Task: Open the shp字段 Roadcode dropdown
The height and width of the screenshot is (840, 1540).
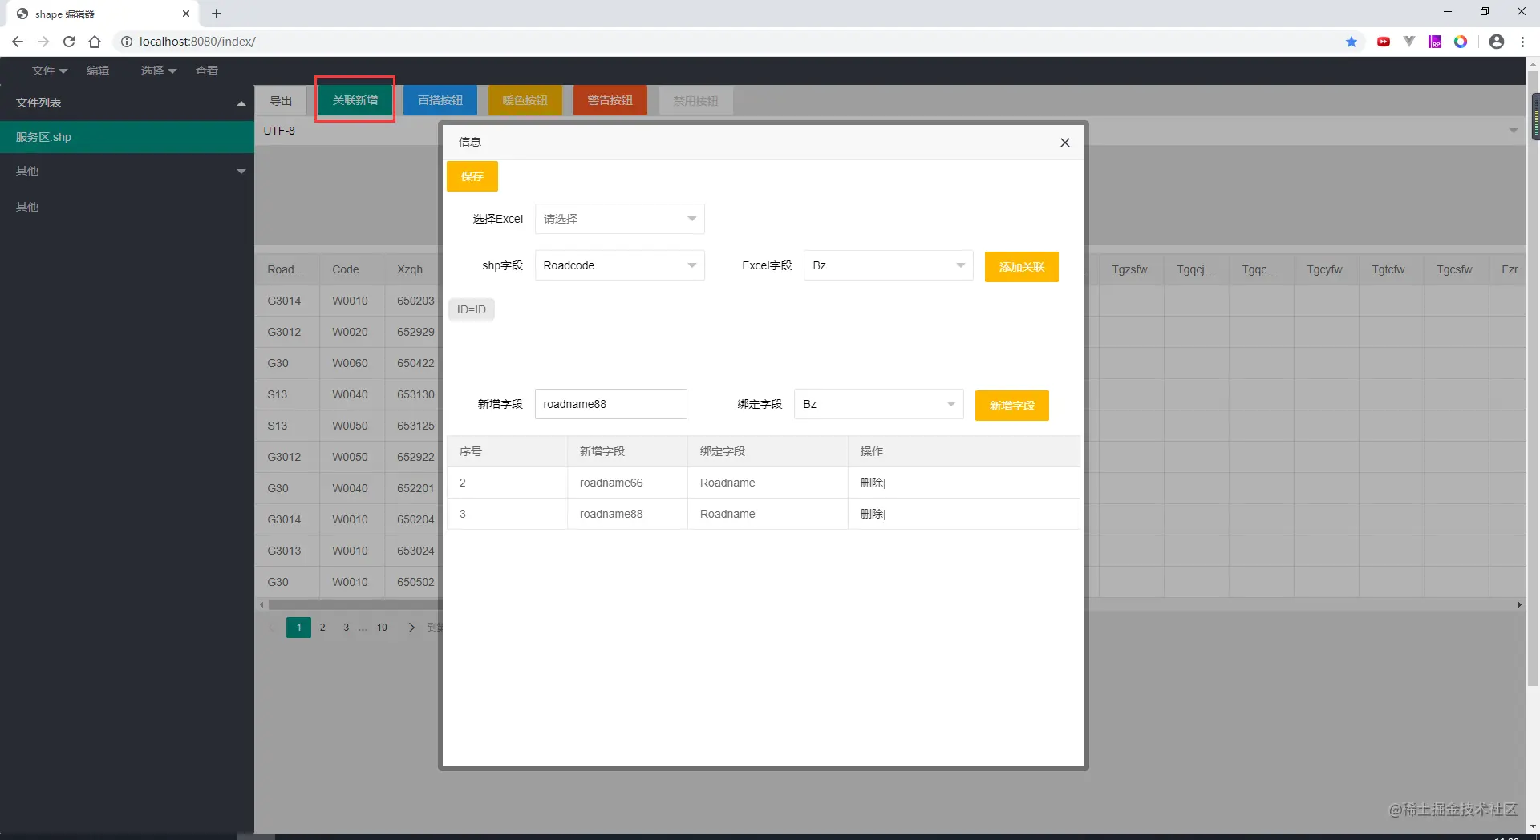Action: point(619,265)
